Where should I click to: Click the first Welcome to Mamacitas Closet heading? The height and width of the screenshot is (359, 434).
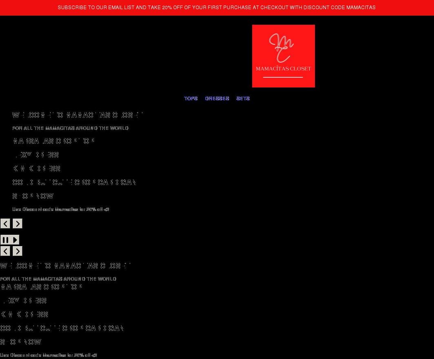tap(77, 115)
